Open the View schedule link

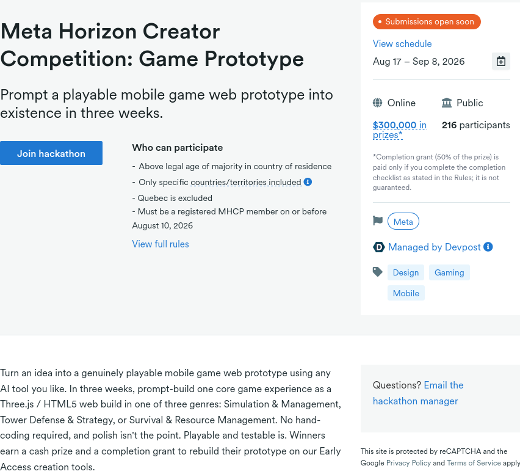pyautogui.click(x=402, y=44)
